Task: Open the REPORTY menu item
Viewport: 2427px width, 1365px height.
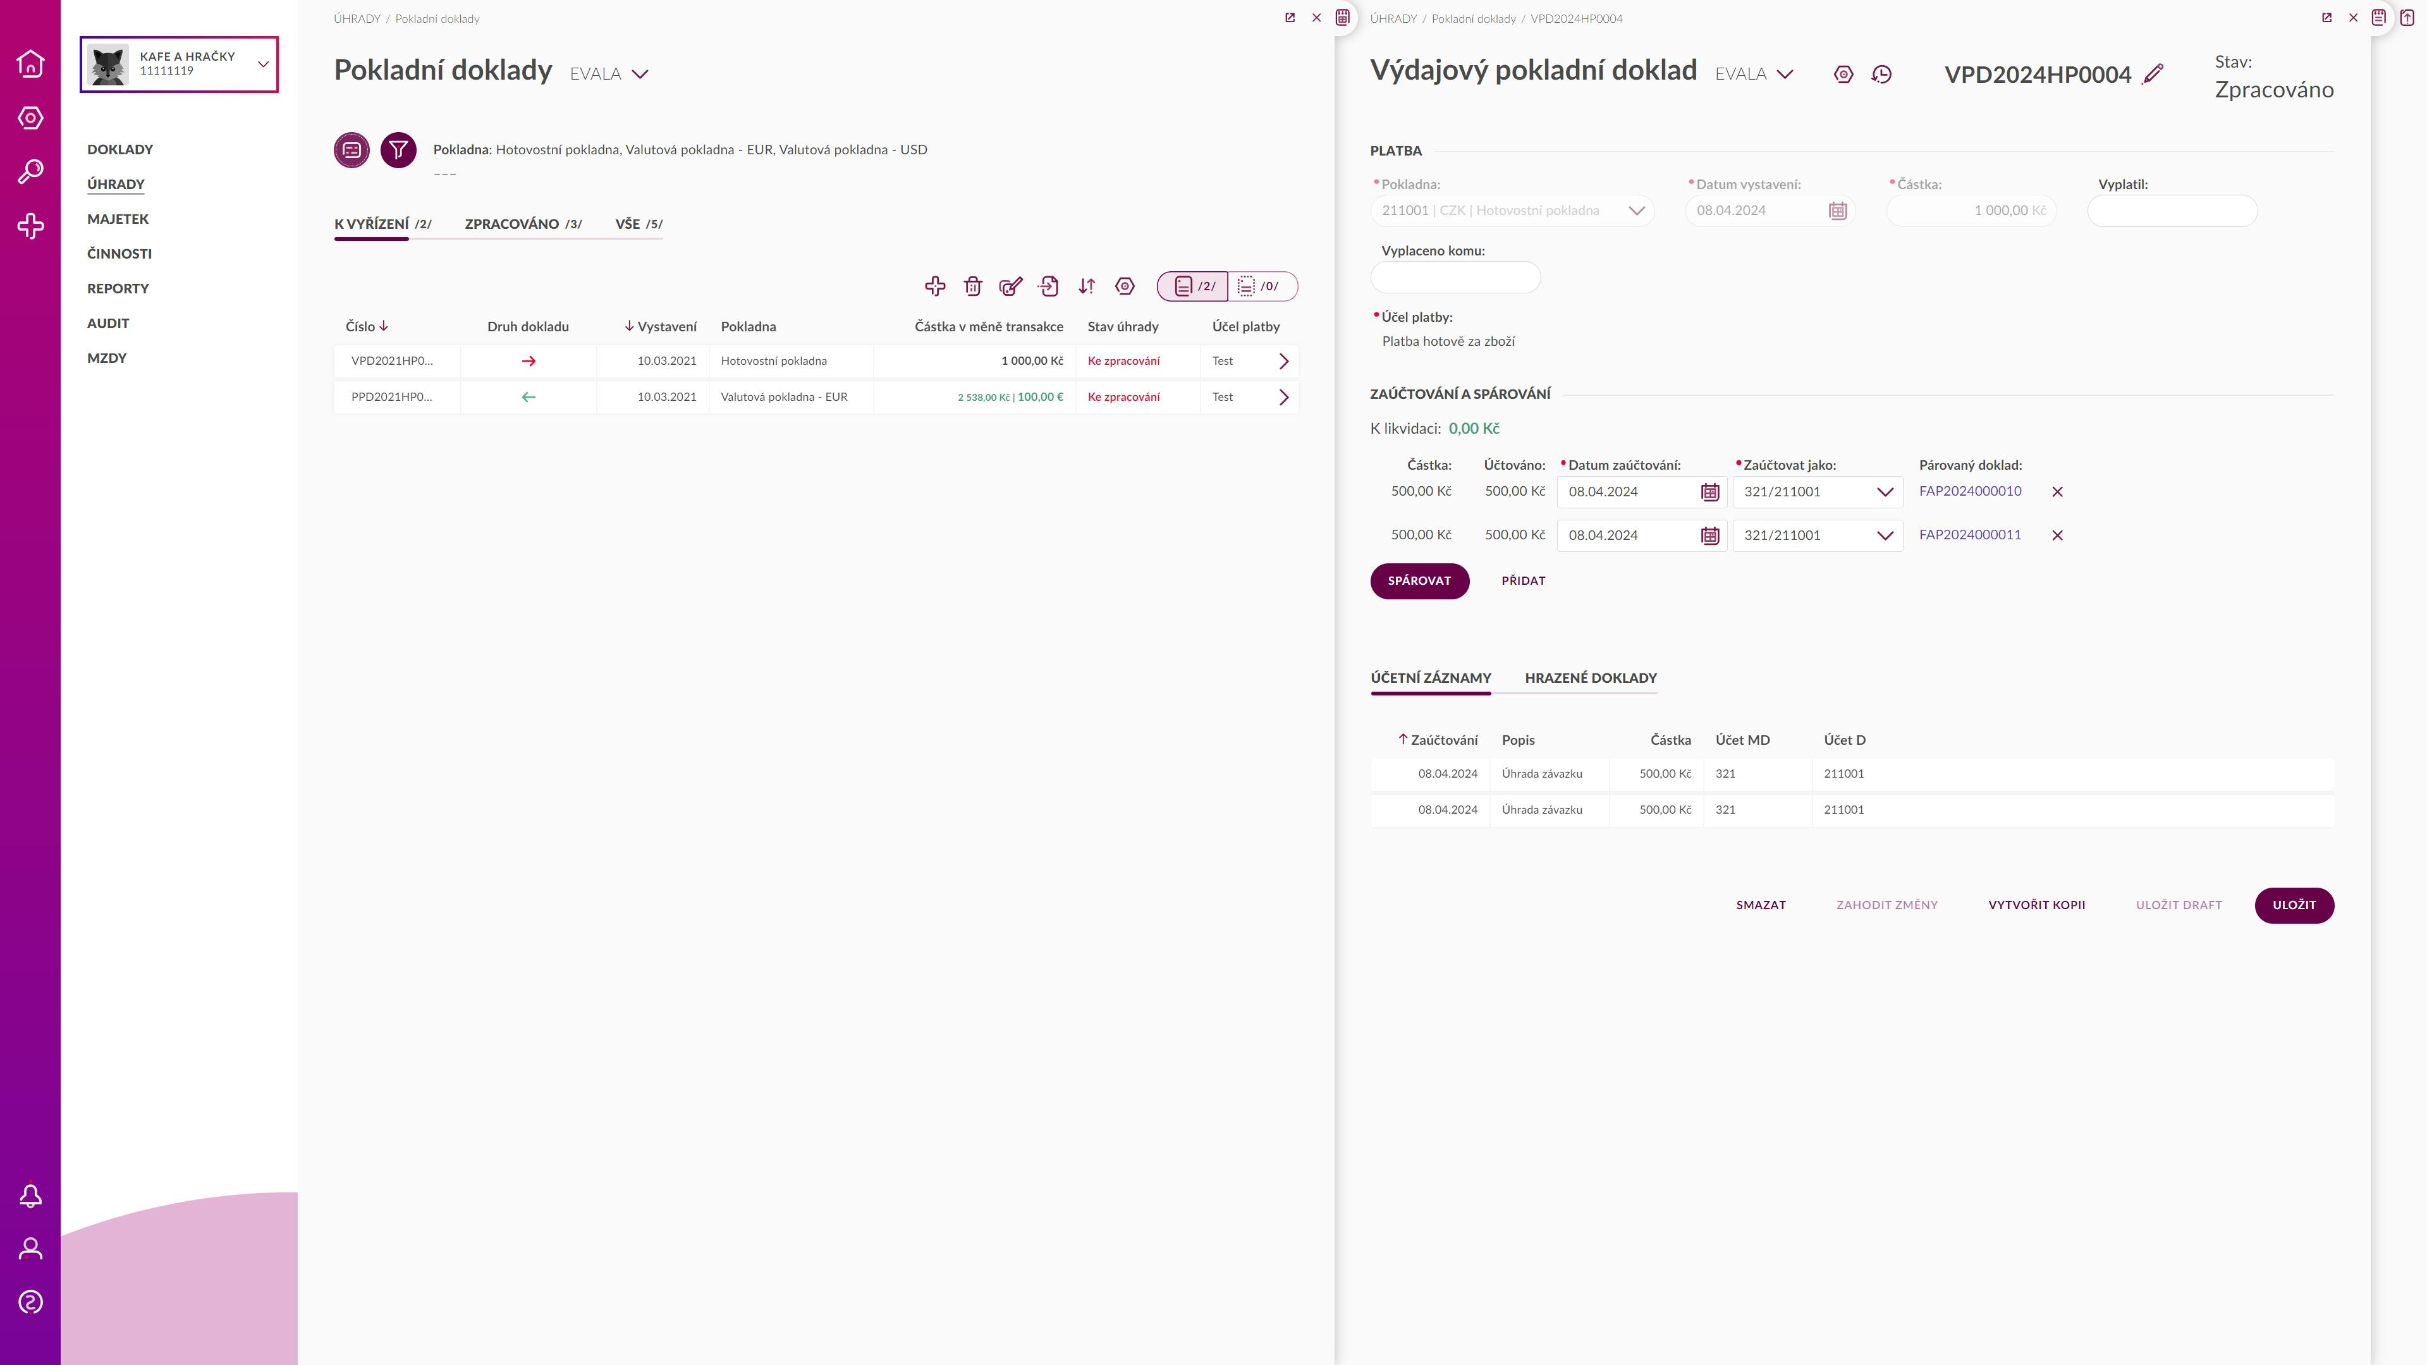Action: [x=118, y=289]
